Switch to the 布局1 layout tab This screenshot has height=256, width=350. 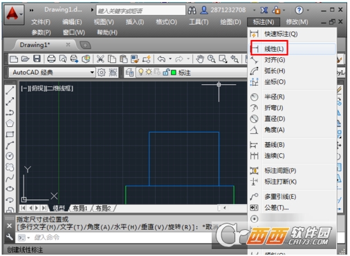coord(80,208)
